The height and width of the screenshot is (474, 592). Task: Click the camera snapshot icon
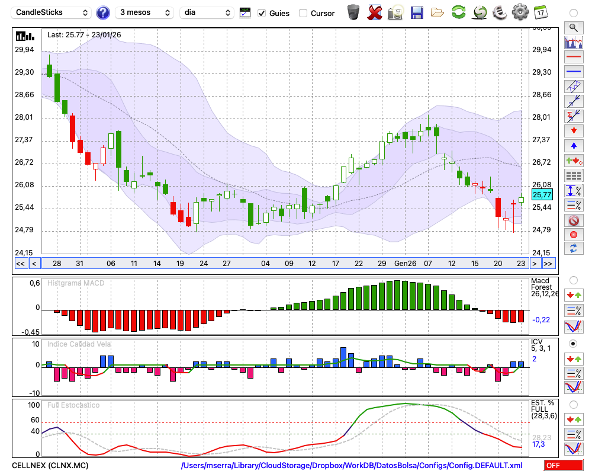pyautogui.click(x=395, y=12)
